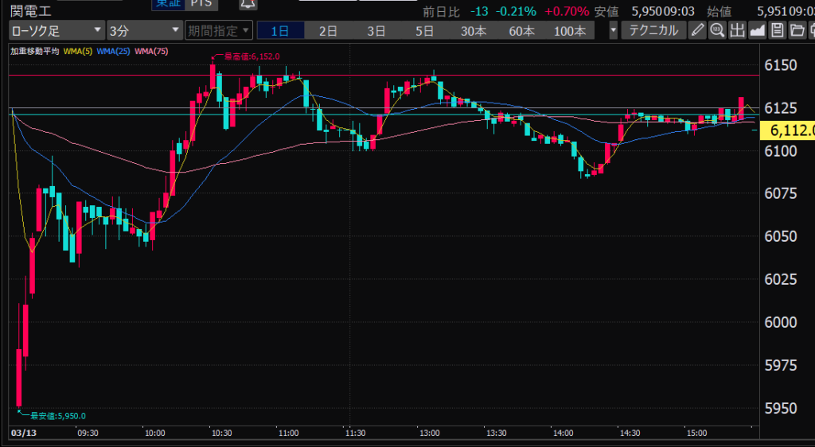
Task: Select the 5日 period tab
Action: pyautogui.click(x=424, y=31)
